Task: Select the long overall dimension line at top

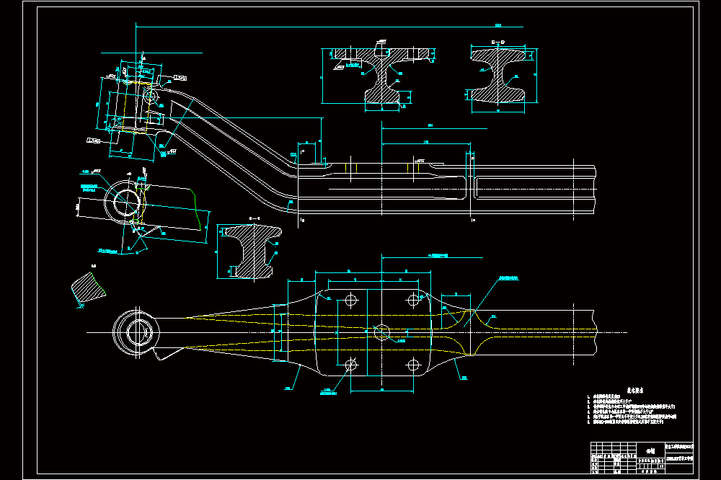Action: point(329,27)
